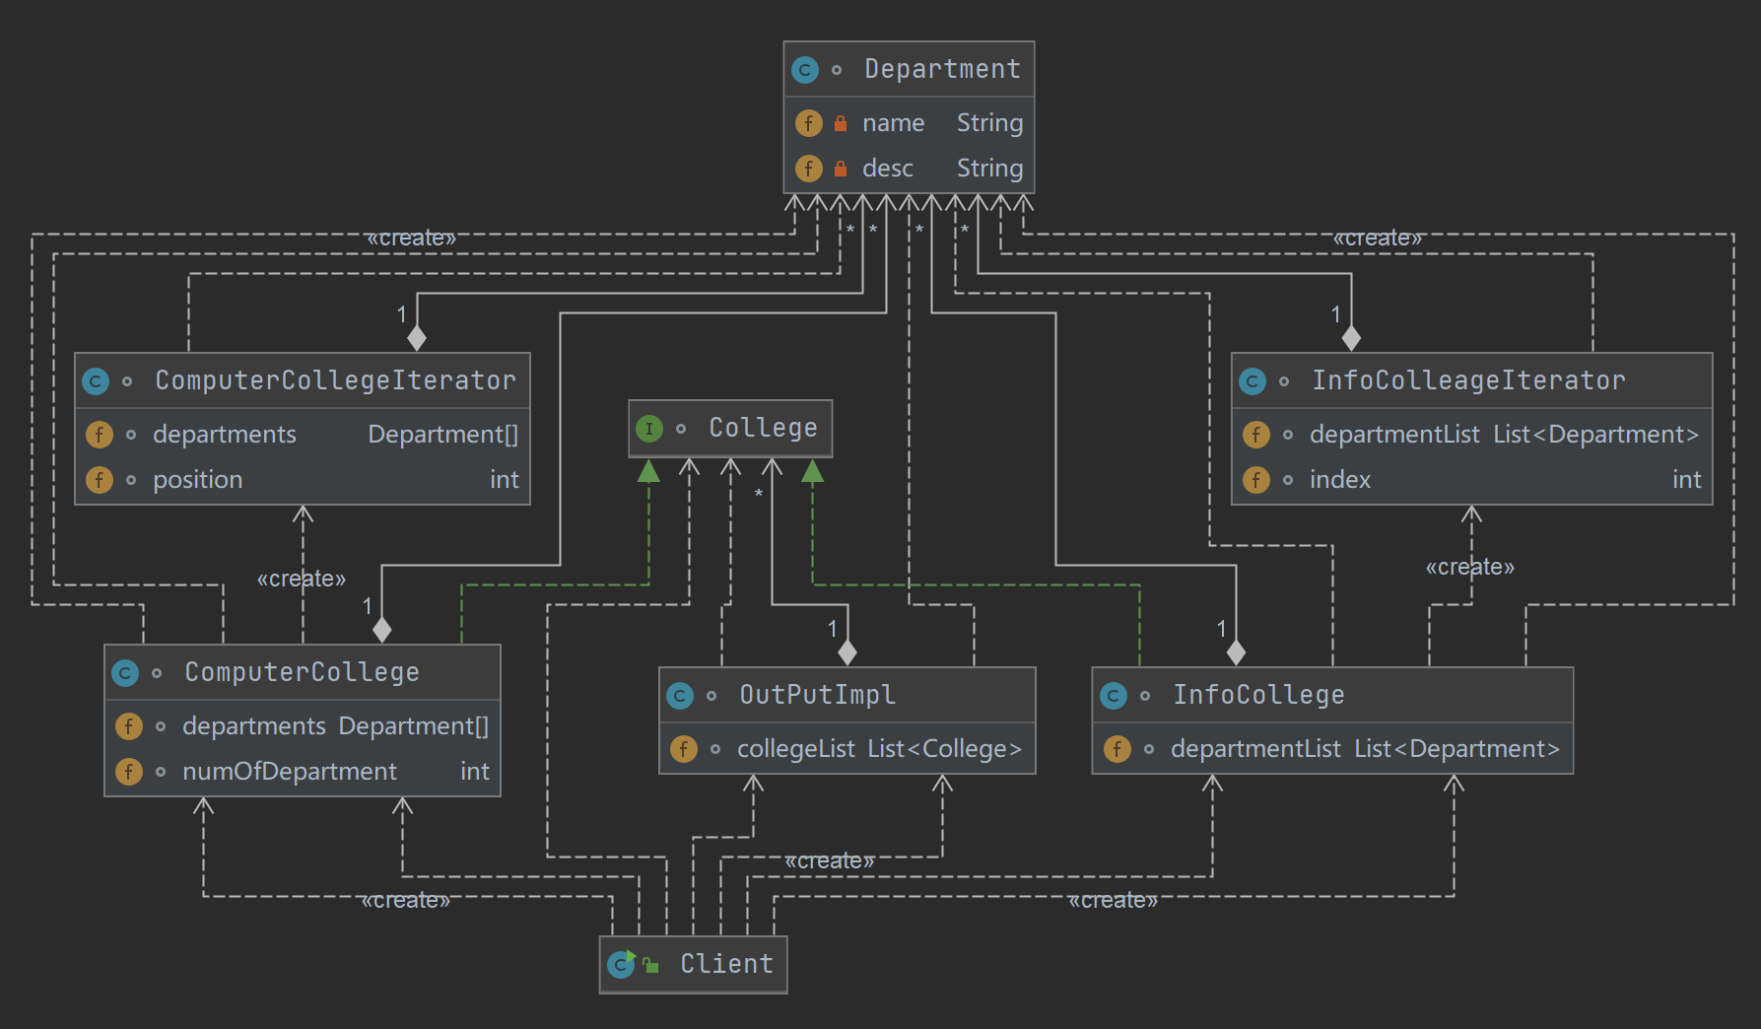Click the class icon beside InfoCollege title

point(1114,696)
